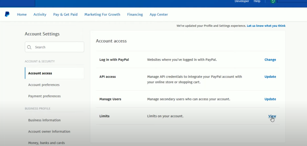Click 'Manage API credentials' description text
The image size is (307, 146).
coord(194,79)
